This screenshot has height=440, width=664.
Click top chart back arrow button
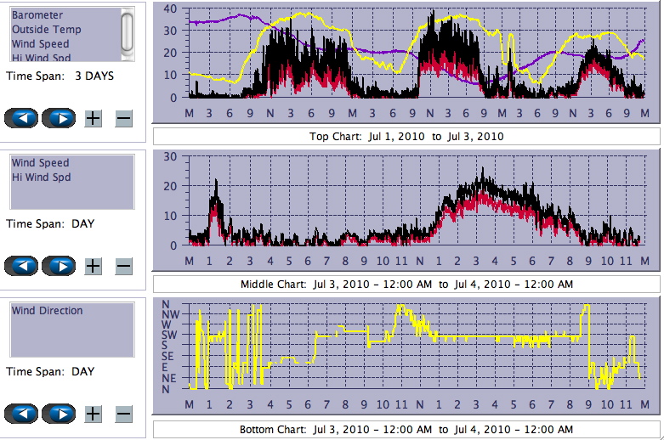point(21,118)
